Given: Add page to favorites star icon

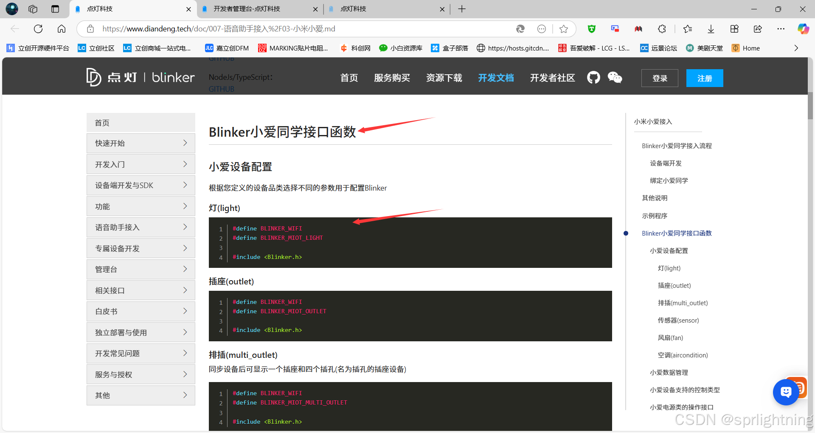Looking at the screenshot, I should pyautogui.click(x=564, y=29).
